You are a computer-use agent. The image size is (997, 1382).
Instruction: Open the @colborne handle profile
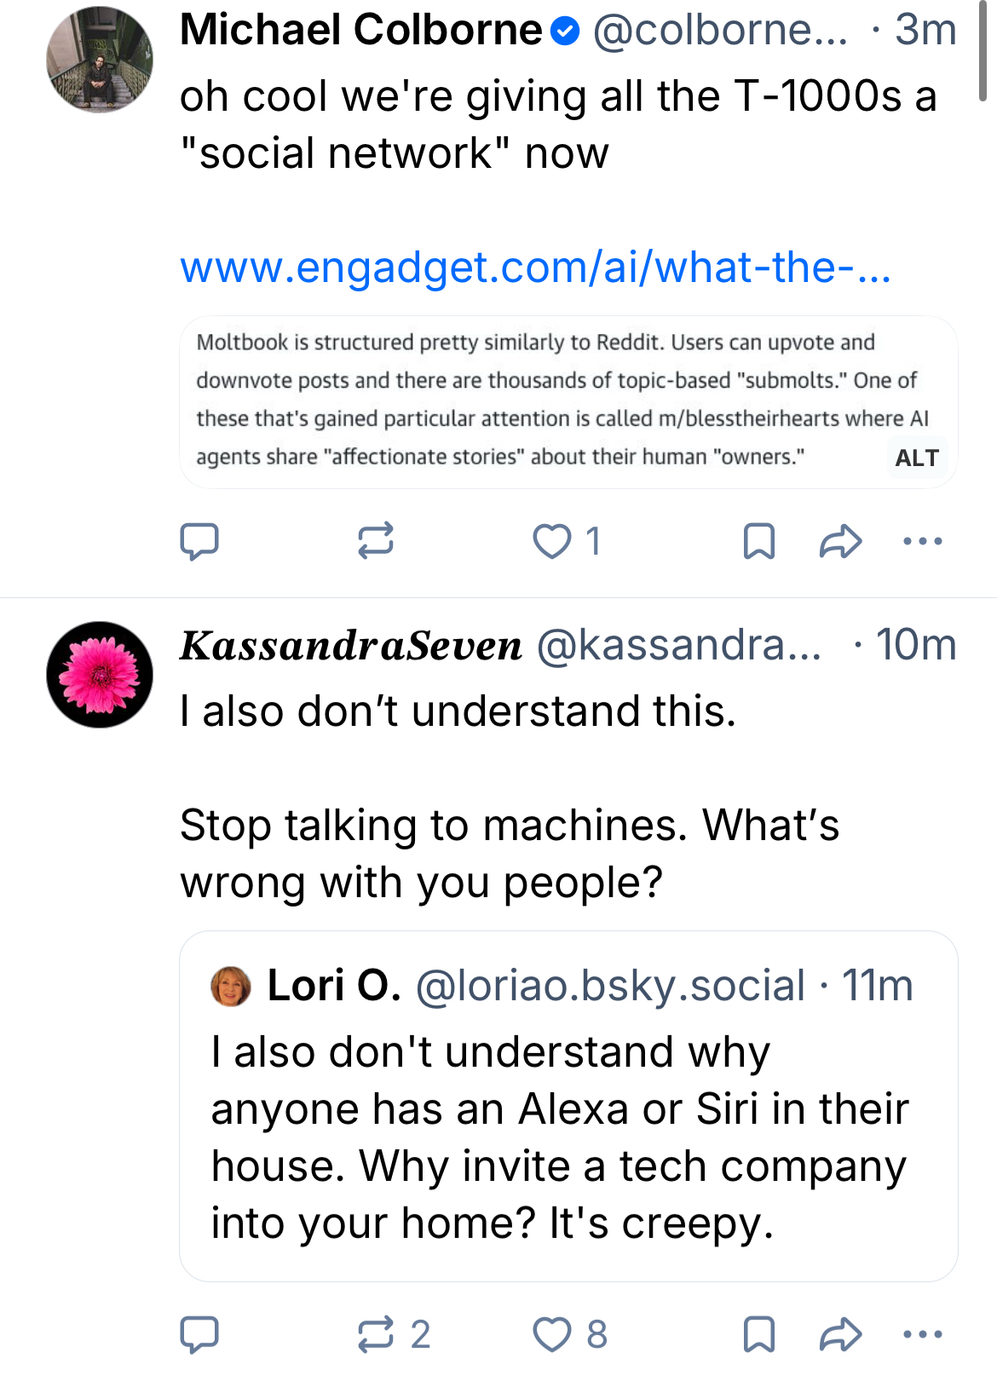click(x=720, y=31)
